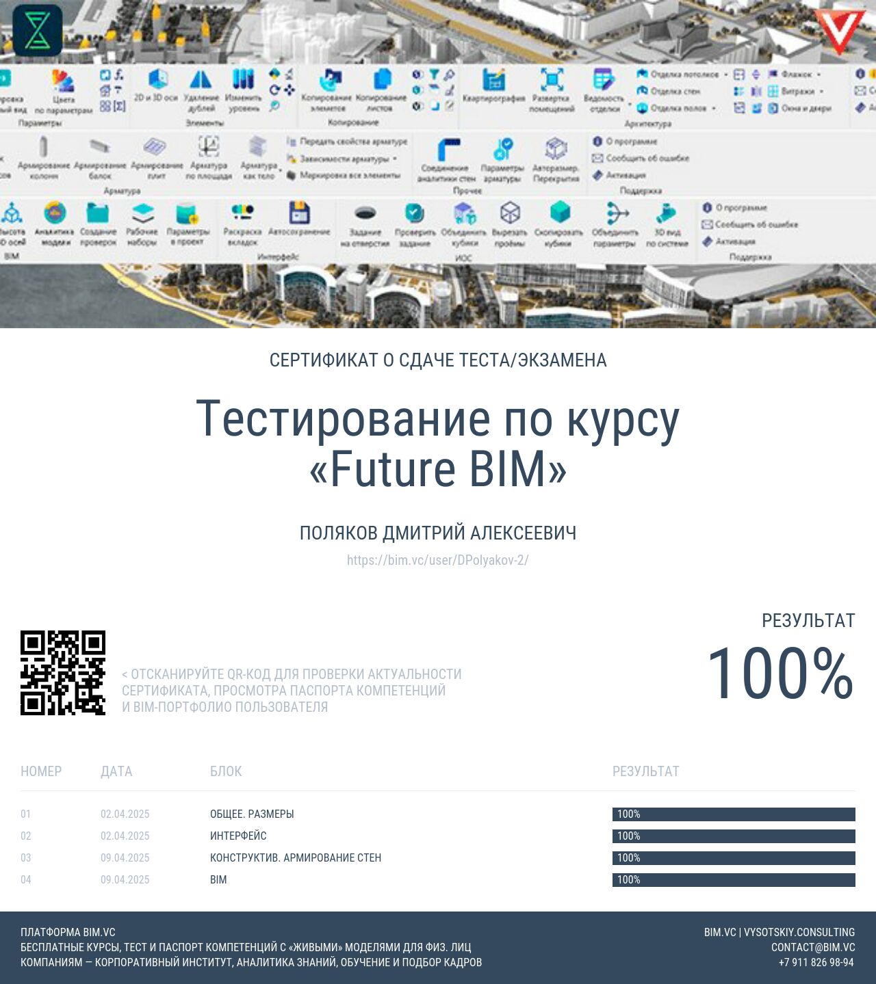This screenshot has width=876, height=984.
Task: Click the Создание проверок icon
Action: pos(97,213)
